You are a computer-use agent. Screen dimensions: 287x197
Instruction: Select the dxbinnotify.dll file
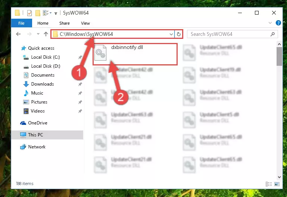[135, 54]
